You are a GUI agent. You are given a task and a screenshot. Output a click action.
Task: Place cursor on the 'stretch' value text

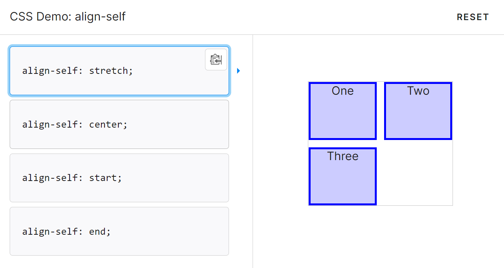click(x=109, y=71)
